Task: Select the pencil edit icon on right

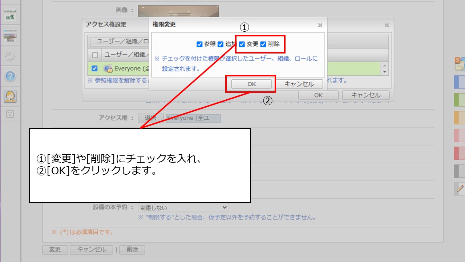Action: point(460,188)
